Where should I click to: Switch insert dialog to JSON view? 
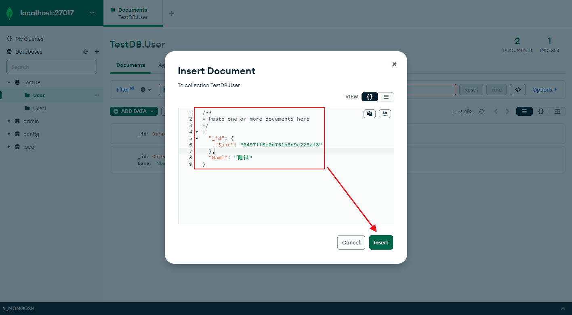click(370, 97)
